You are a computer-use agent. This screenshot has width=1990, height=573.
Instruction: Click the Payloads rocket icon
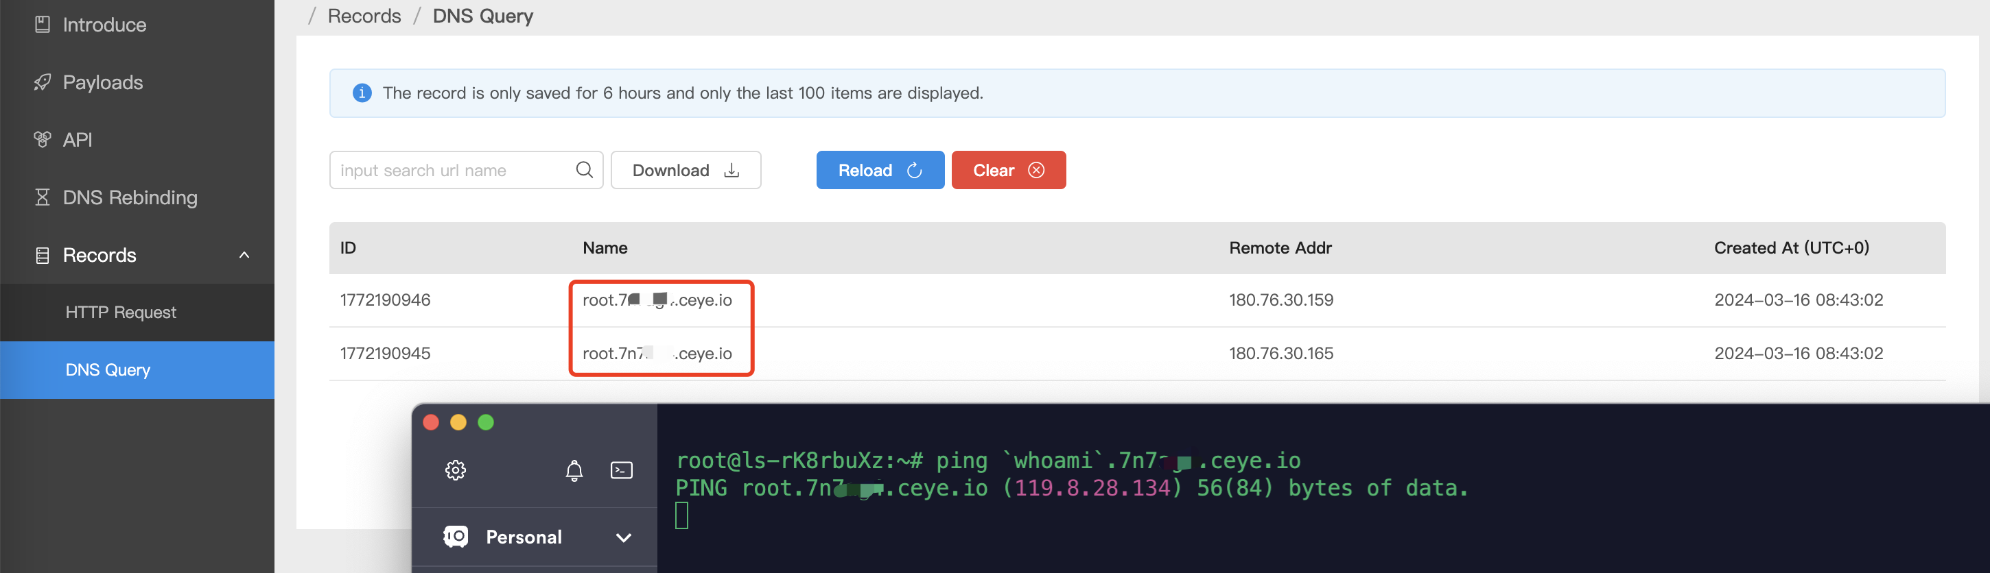tap(43, 82)
